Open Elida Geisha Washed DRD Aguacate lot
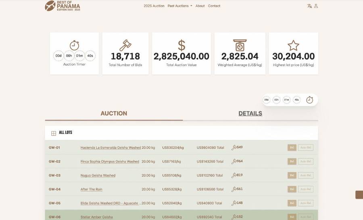Screen dimensions: 363x220 point(111,203)
